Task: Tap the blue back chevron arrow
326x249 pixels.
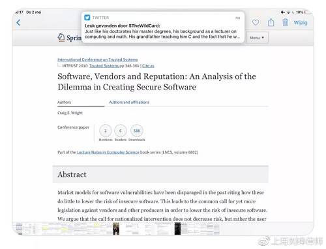Action: click(x=18, y=22)
